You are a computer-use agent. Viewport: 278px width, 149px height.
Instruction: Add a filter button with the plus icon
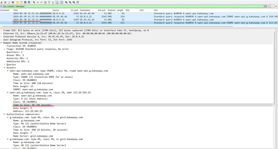click(276, 6)
